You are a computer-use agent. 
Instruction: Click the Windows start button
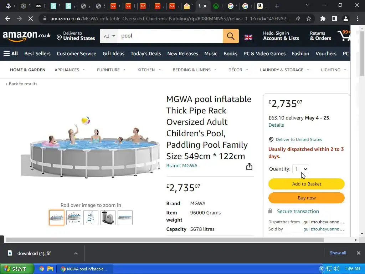[17, 269]
